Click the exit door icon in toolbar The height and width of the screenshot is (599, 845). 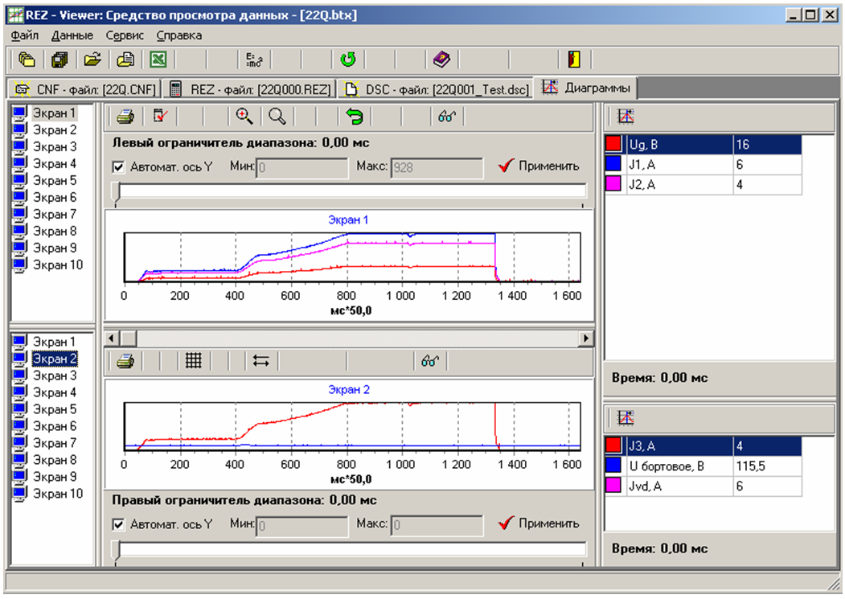coord(573,59)
